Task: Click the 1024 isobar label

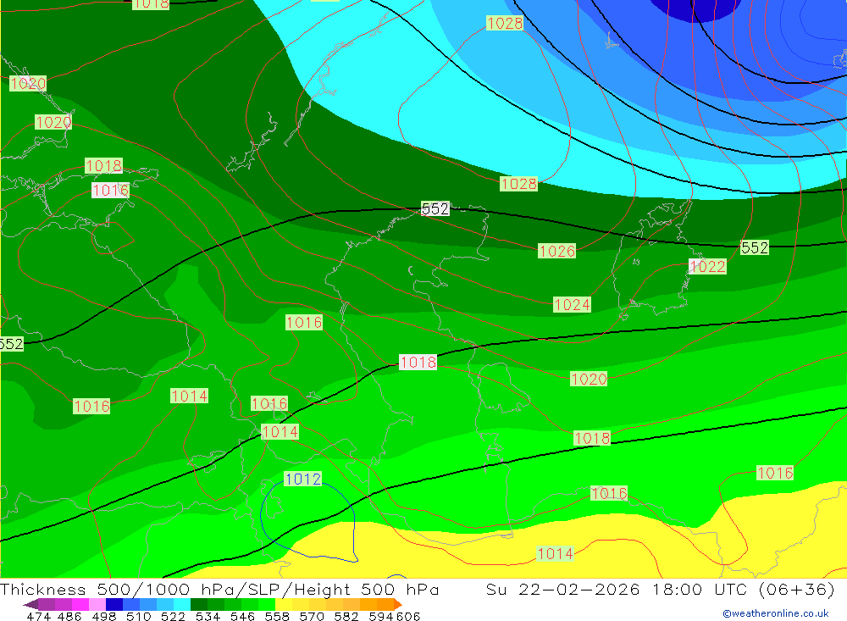Action: point(572,305)
